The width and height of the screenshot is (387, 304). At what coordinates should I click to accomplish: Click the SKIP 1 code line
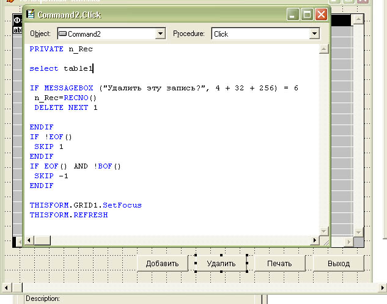[49, 147]
